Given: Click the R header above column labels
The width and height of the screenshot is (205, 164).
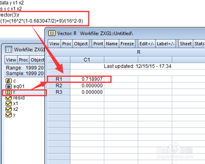Looking at the screenshot, I should click(x=139, y=52).
